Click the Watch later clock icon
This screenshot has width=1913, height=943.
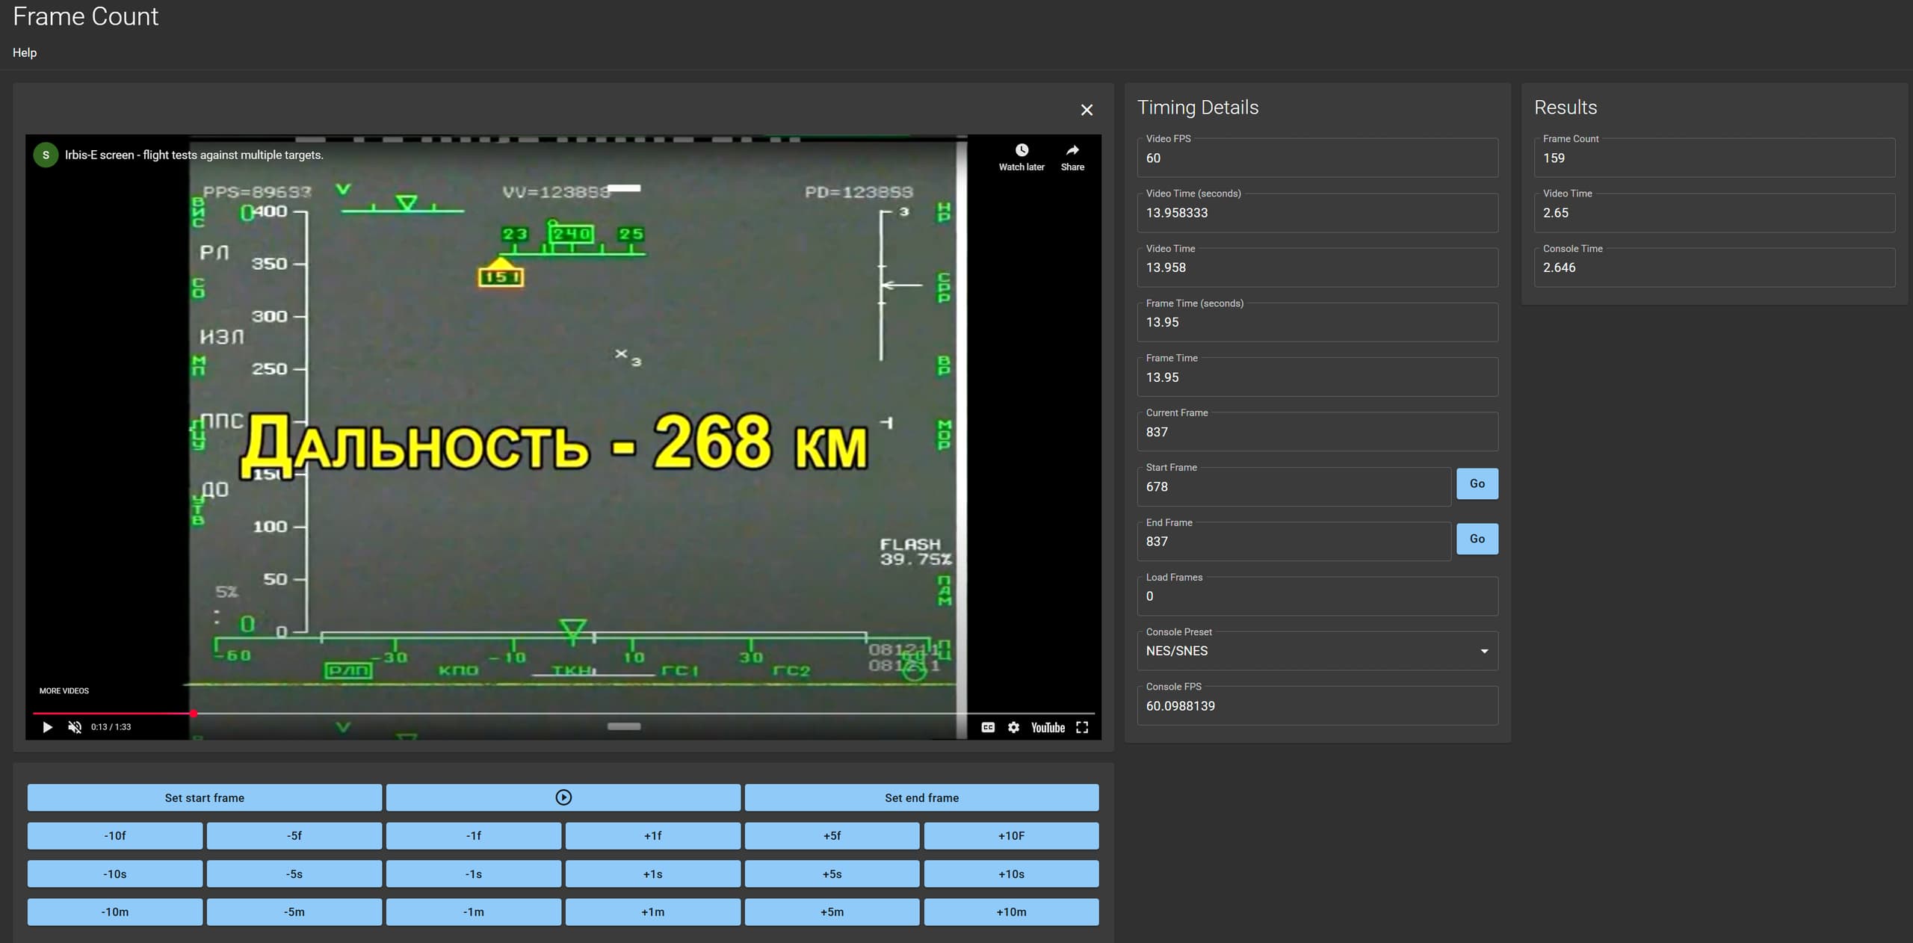pyautogui.click(x=1022, y=150)
